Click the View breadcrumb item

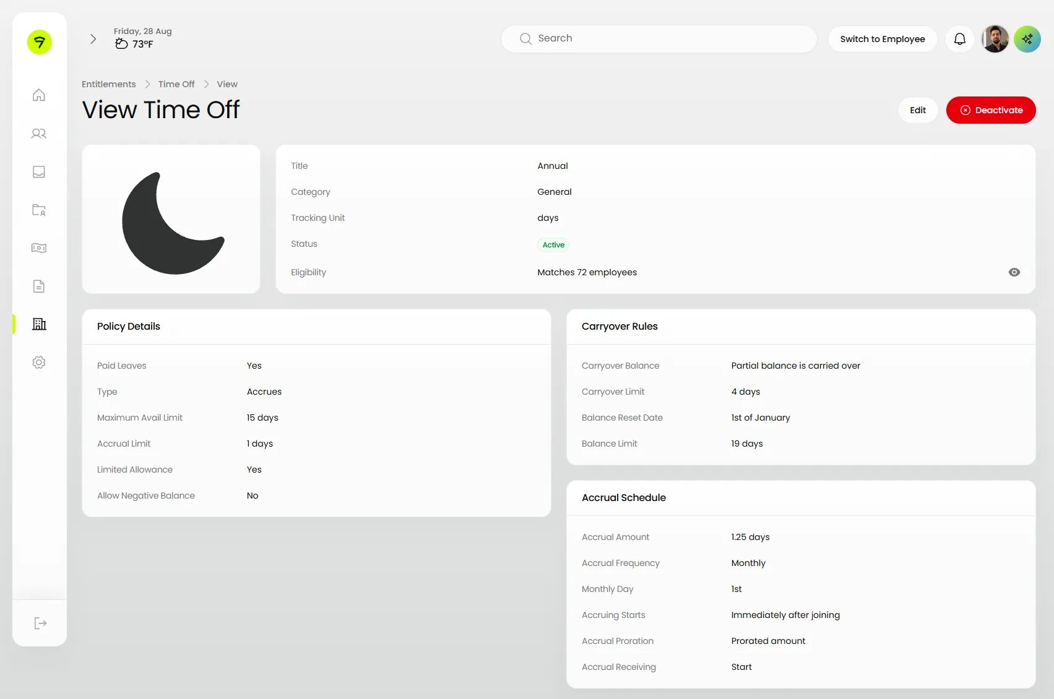[227, 84]
